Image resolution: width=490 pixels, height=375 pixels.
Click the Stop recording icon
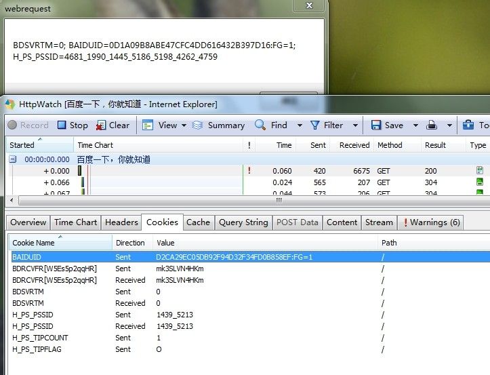[62, 125]
